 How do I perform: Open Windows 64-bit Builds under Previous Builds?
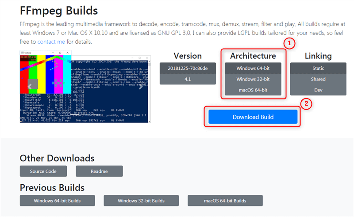[57, 201]
